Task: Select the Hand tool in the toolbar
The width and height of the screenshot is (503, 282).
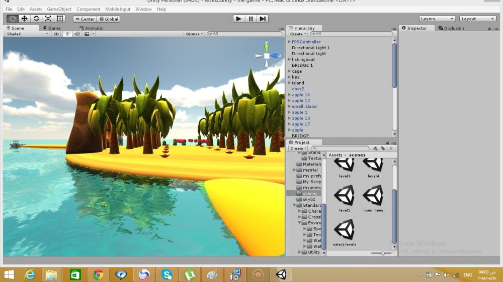Action: click(x=13, y=19)
